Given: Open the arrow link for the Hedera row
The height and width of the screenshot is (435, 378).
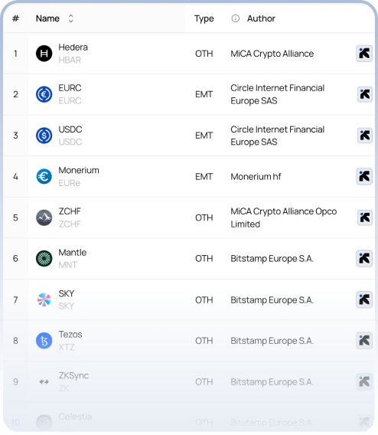Looking at the screenshot, I should 364,54.
